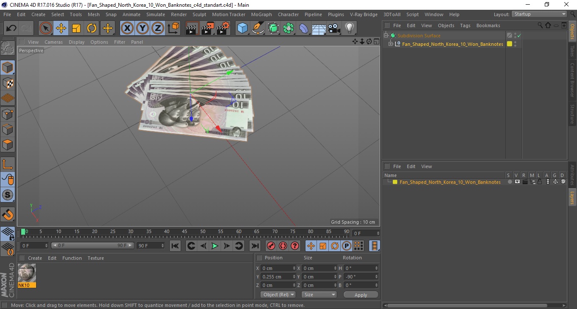Activate the Rotate tool

[92, 28]
